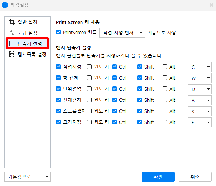
Task: Select the 단축키 설정 section
Action: [27, 43]
